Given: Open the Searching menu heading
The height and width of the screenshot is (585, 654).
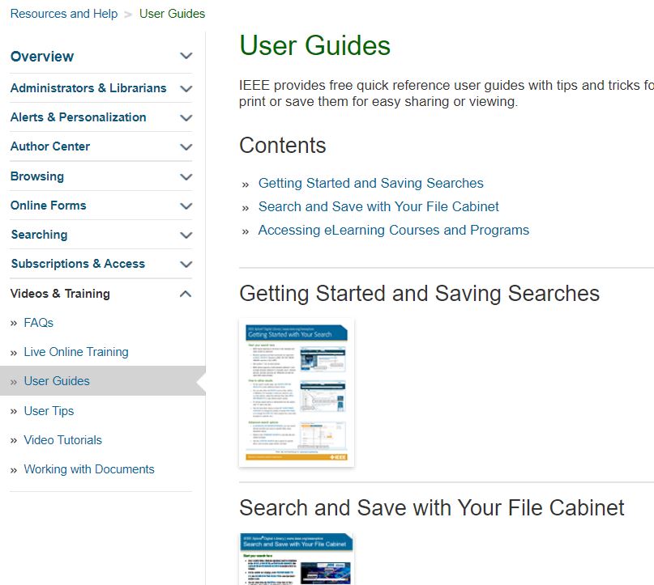Looking at the screenshot, I should 39,235.
